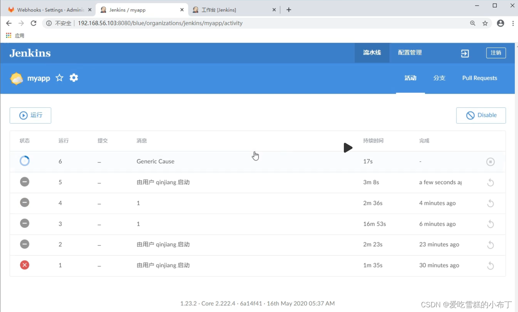Close the Webhooks Settings browser tab
518x312 pixels.
click(90, 10)
